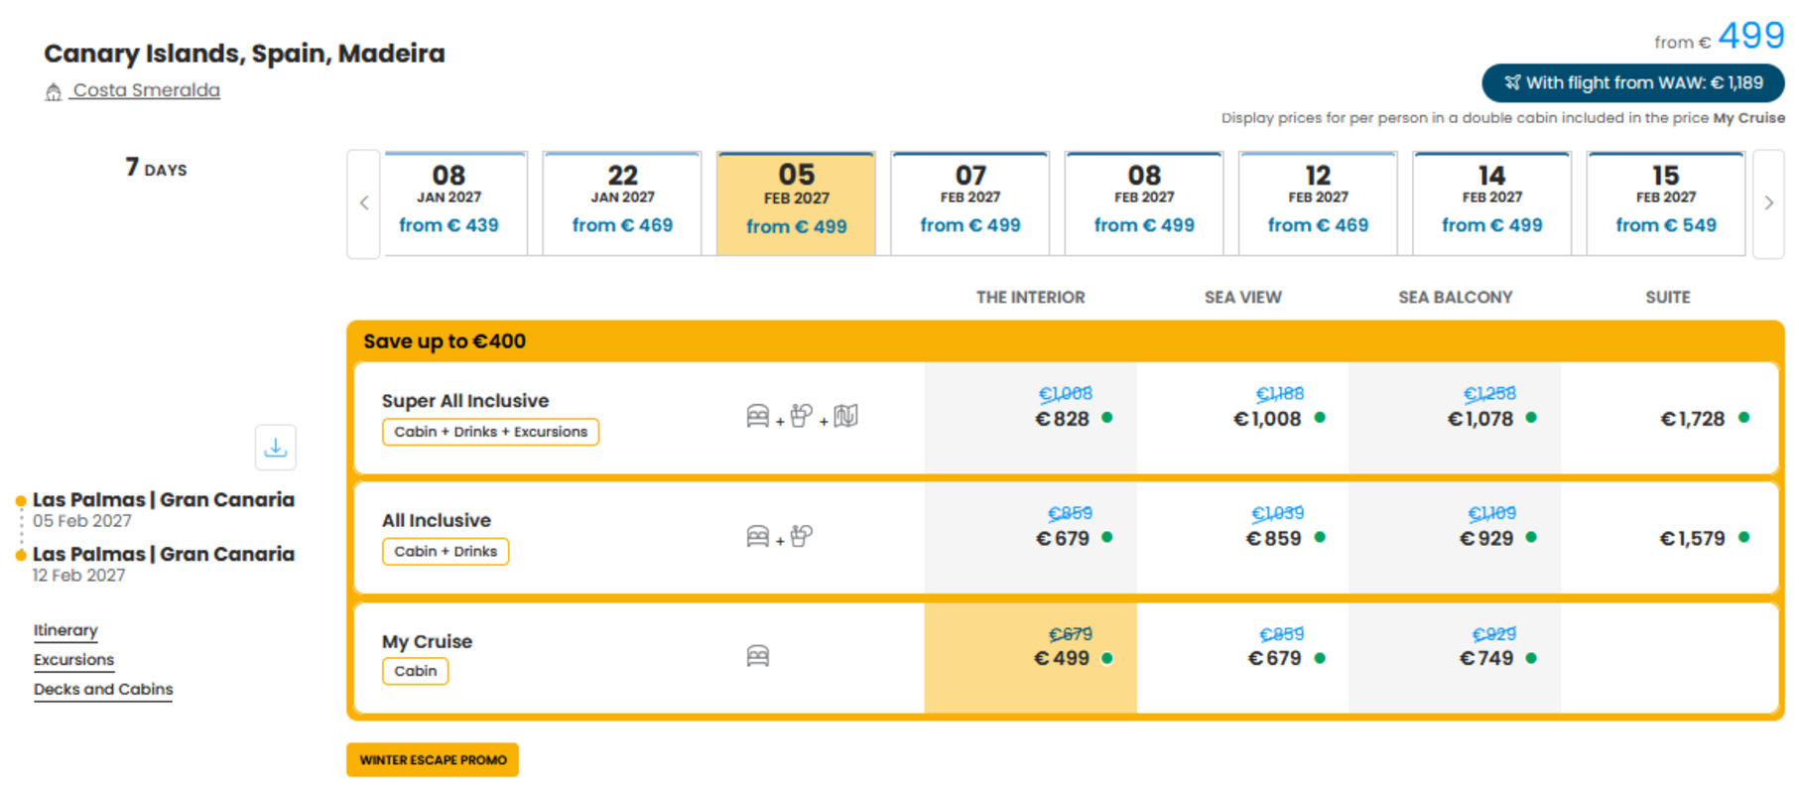Select the 08 Jan 2027 departure tab
The height and width of the screenshot is (794, 1799).
[x=455, y=203]
